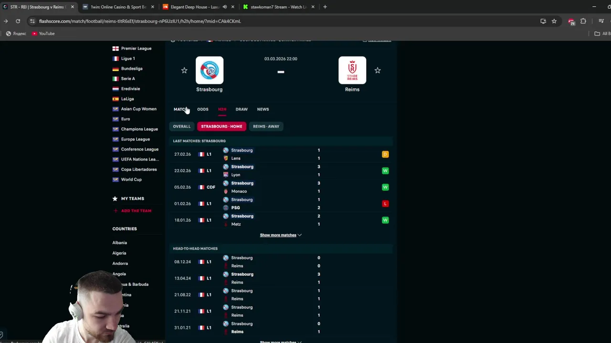This screenshot has width=611, height=343.
Task: Open the browser extensions menu
Action: click(x=583, y=21)
